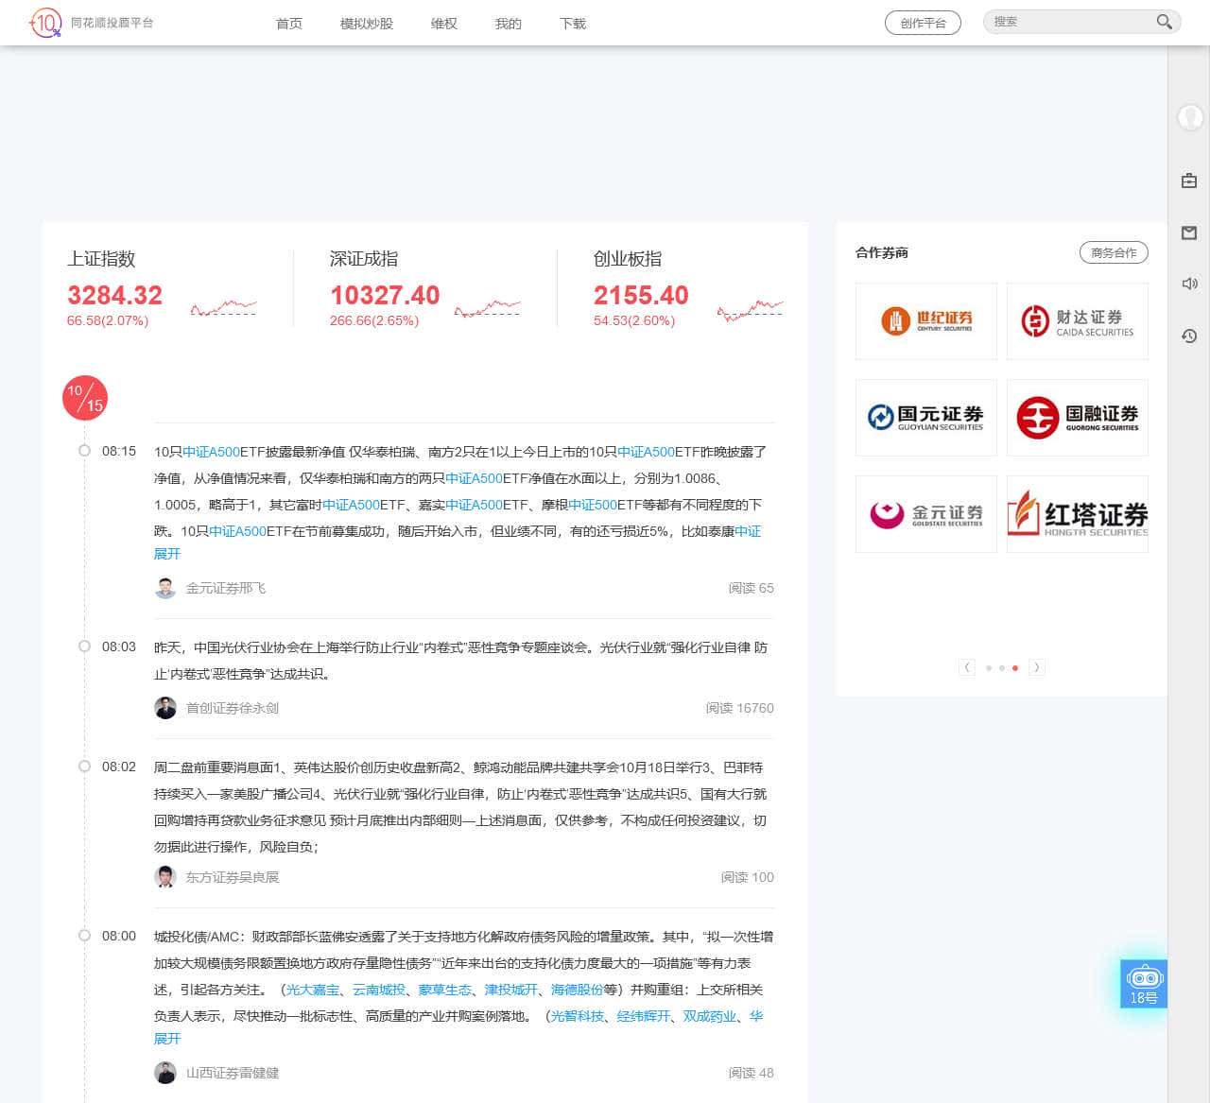Click 东方证券吴良展 author avatar
This screenshot has height=1103, width=1210.
pyautogui.click(x=165, y=877)
